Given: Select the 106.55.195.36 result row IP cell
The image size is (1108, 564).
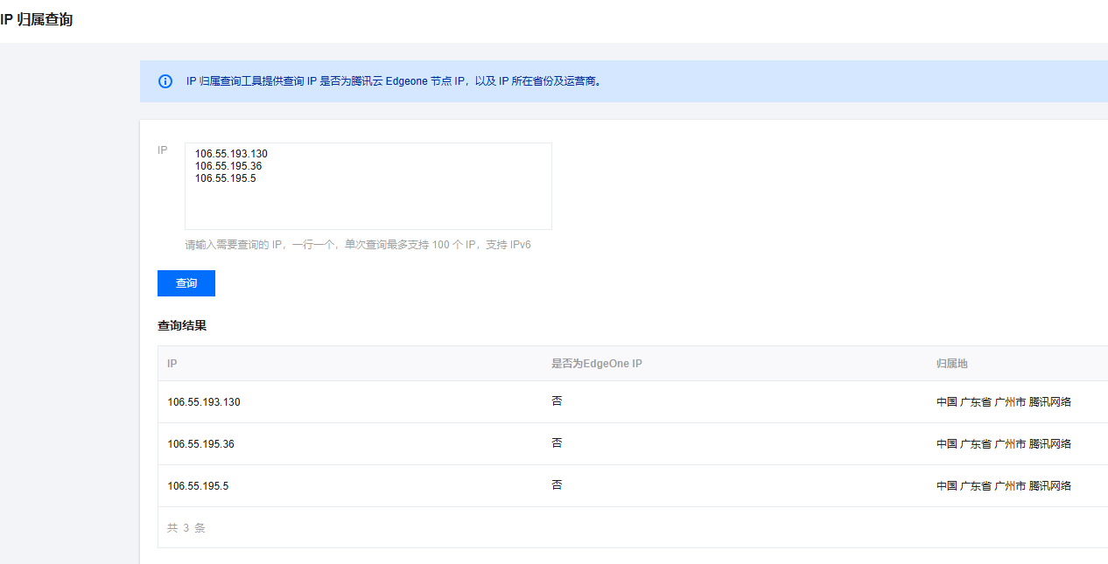Looking at the screenshot, I should tap(201, 444).
